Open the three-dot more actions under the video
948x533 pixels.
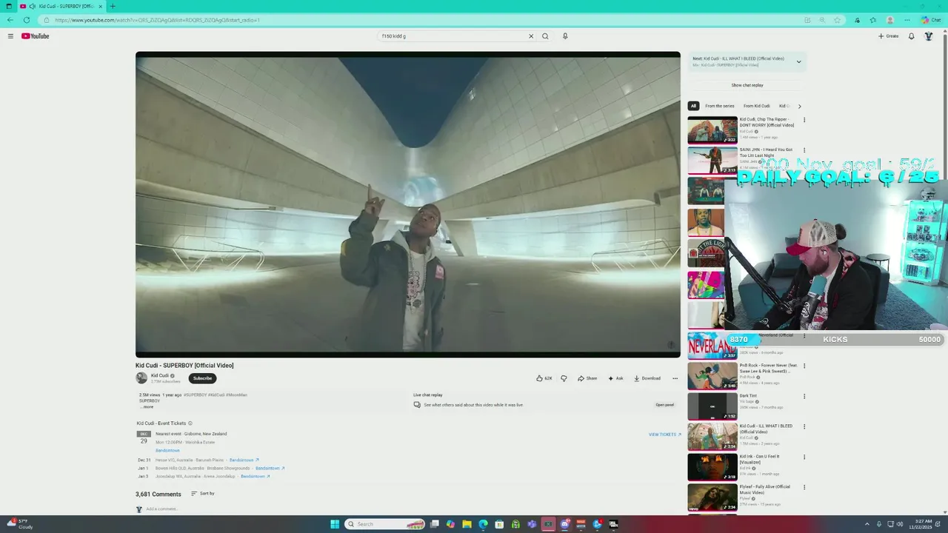[675, 378]
